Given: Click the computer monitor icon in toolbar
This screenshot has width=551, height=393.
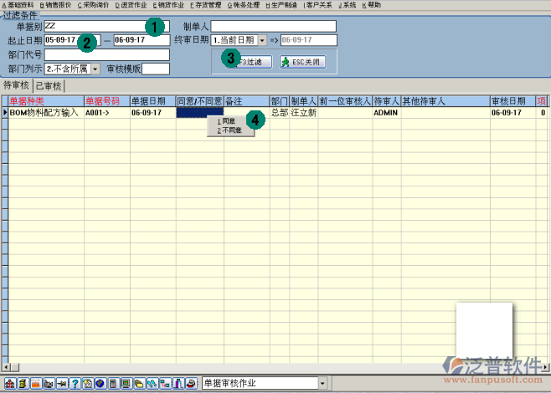Looking at the screenshot, I should [126, 384].
